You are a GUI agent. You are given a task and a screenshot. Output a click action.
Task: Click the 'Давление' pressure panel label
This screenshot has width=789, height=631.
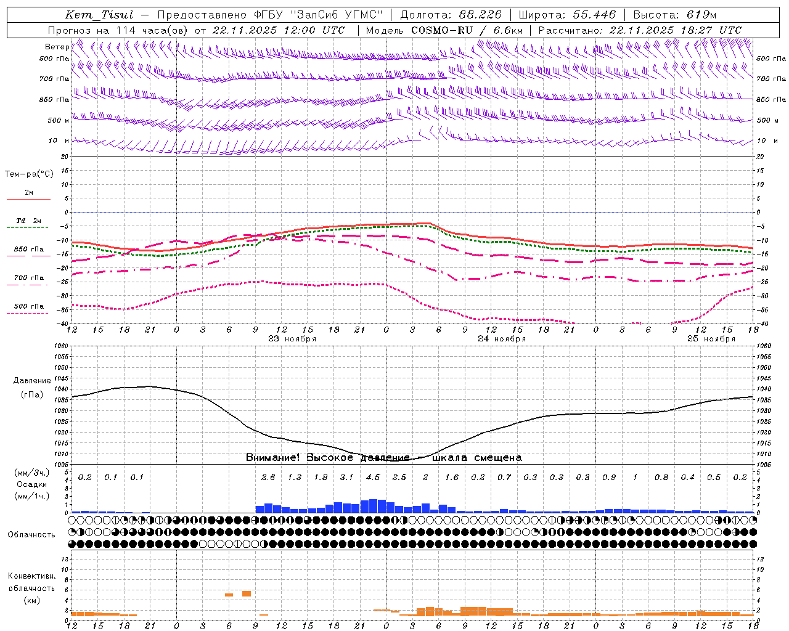(32, 381)
